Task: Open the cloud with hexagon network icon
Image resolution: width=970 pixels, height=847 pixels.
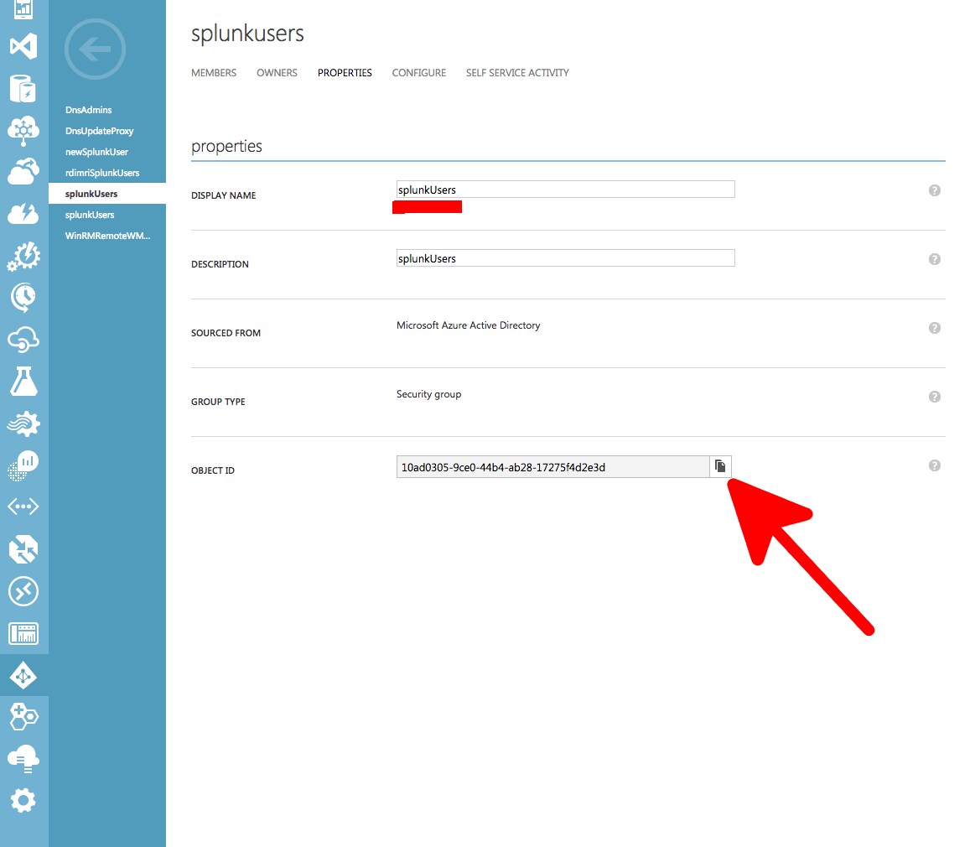Action: pyautogui.click(x=23, y=131)
